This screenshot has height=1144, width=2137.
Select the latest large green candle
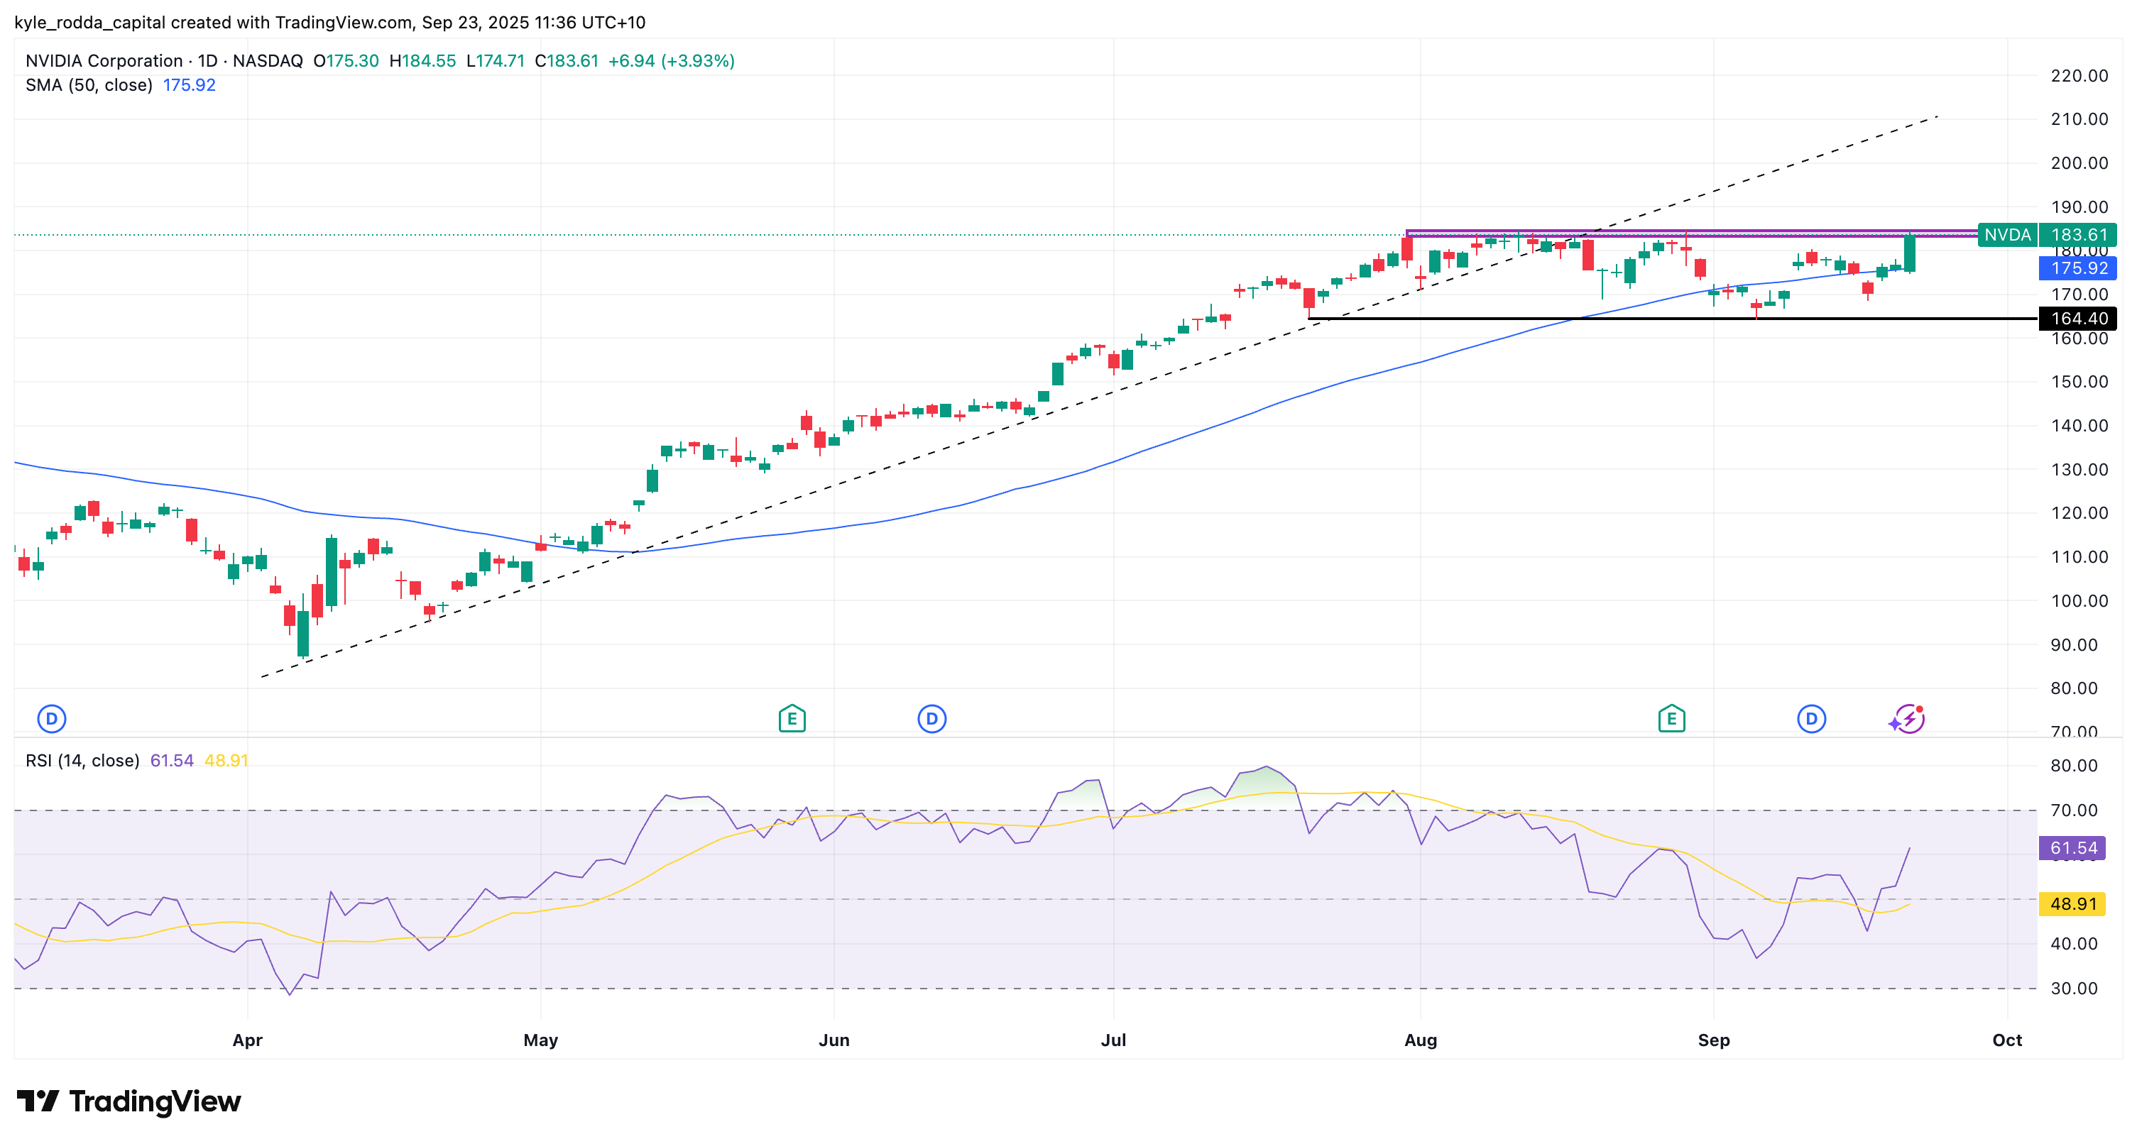(x=1910, y=253)
